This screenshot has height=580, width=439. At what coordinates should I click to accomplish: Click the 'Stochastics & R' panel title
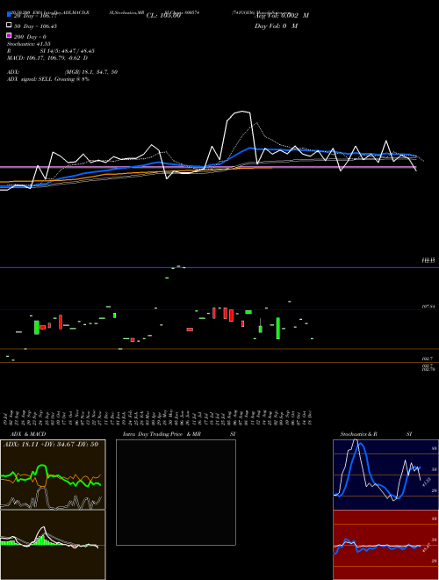[358, 434]
